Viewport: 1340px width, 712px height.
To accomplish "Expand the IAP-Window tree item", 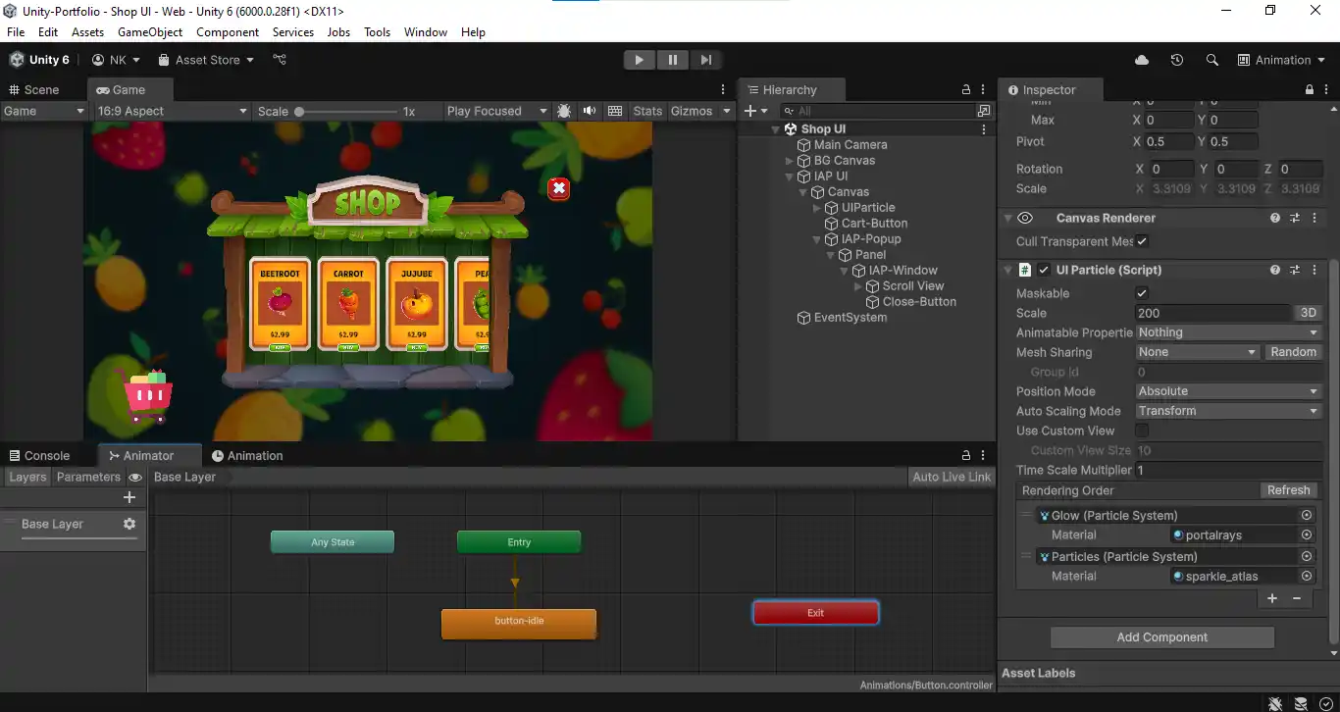I will [846, 270].
